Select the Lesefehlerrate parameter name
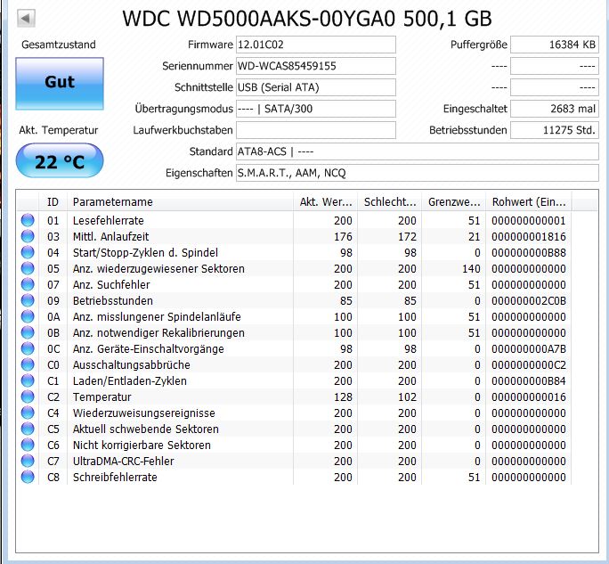 tap(109, 220)
